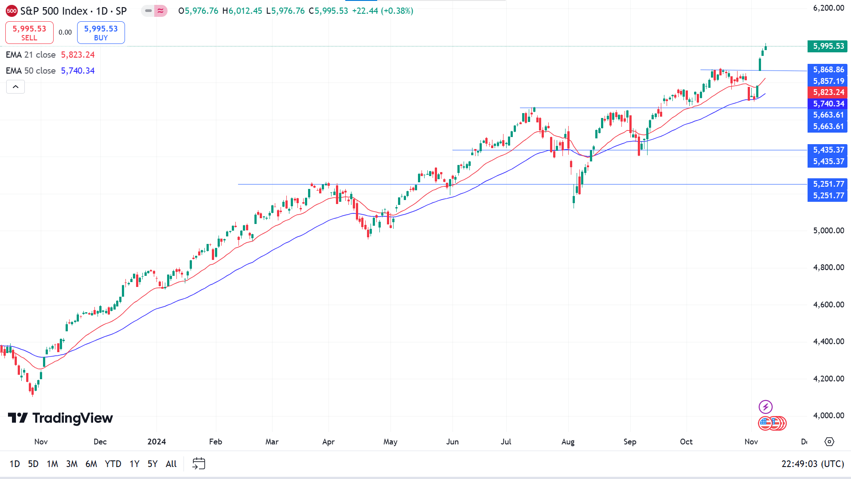Select the All time range

tap(171, 464)
